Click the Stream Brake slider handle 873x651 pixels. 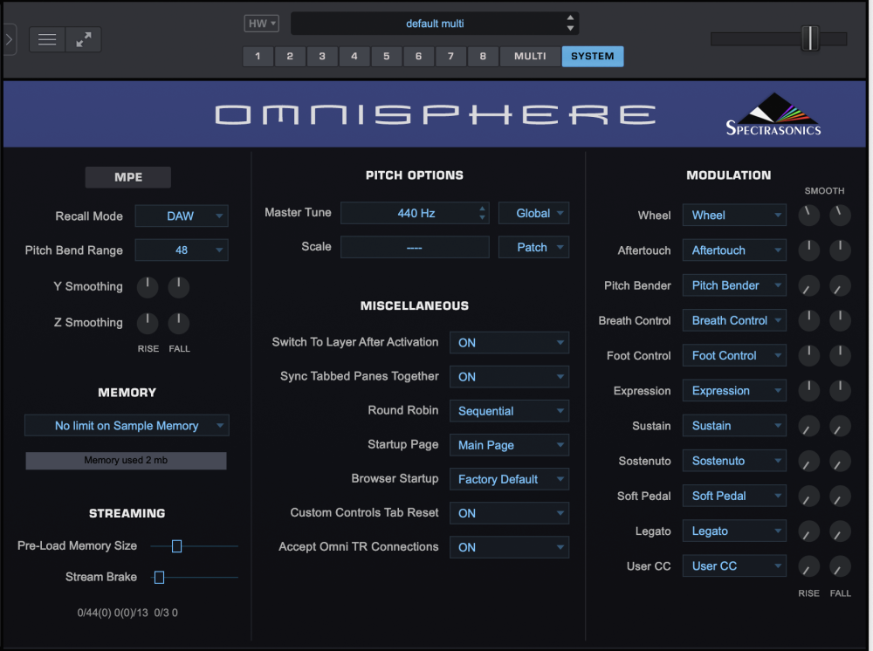159,578
